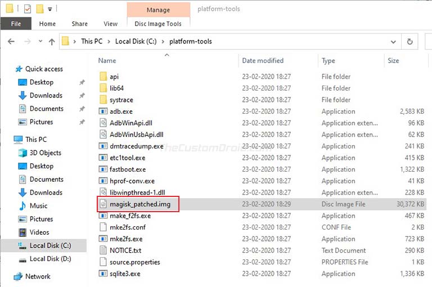Click the fastboot.exe file icon
This screenshot has width=432, height=287.
tap(103, 169)
